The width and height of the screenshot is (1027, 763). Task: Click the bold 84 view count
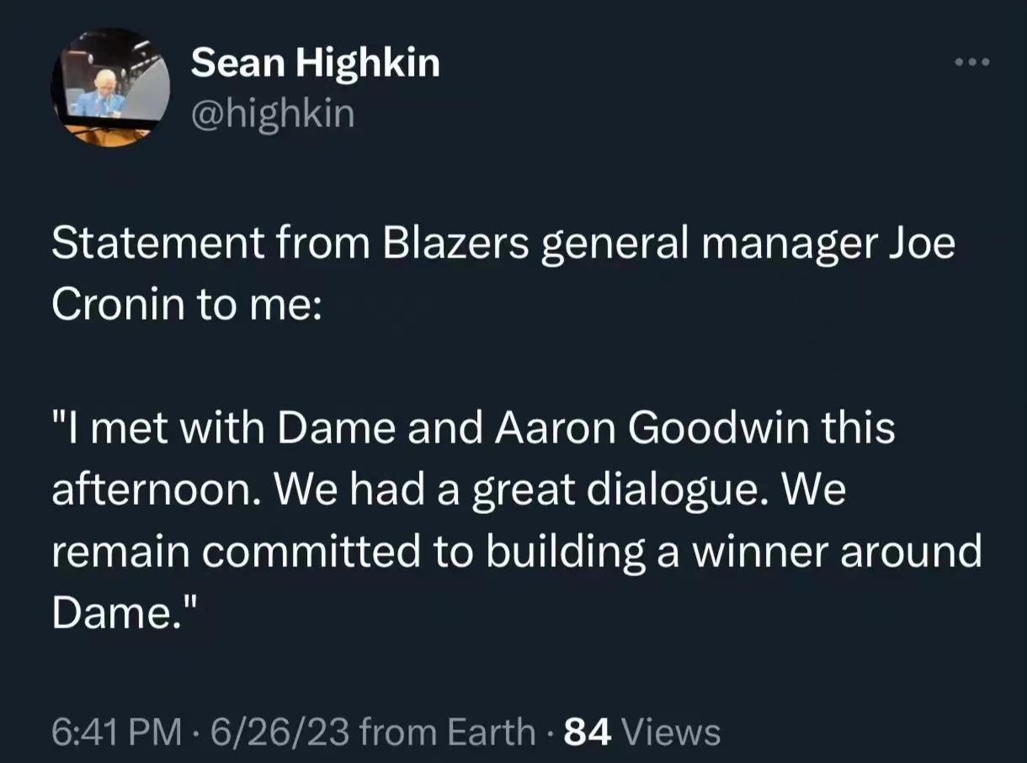(586, 731)
